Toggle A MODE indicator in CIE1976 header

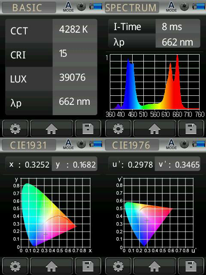(x=171, y=145)
